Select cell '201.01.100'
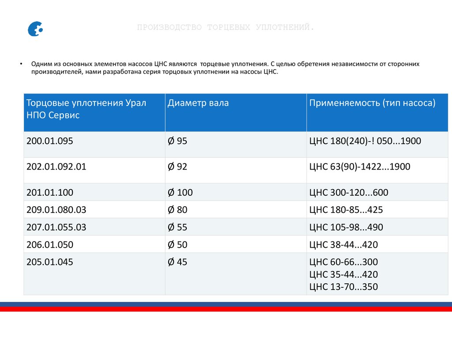452x338 pixels. (94, 192)
